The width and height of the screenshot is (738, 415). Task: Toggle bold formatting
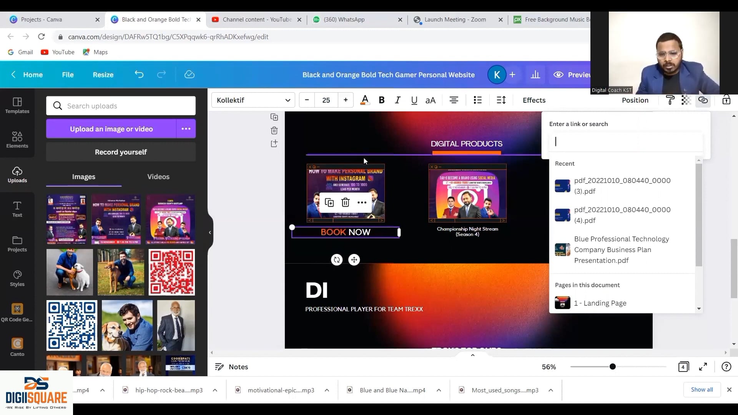tap(382, 100)
